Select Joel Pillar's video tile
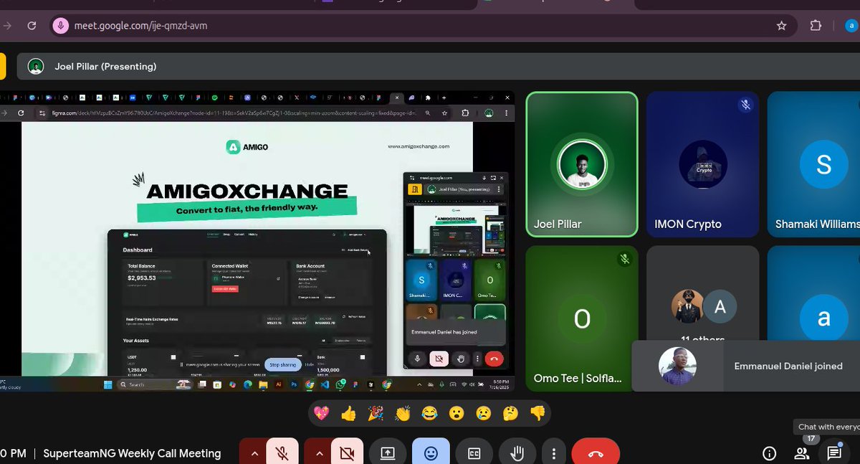This screenshot has height=464, width=860. pyautogui.click(x=582, y=164)
